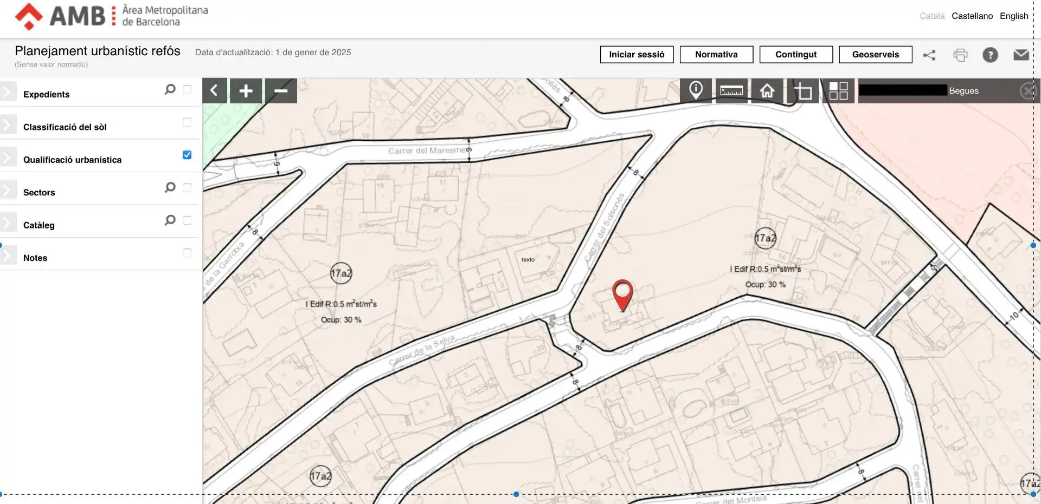Switch language to English
The width and height of the screenshot is (1041, 504).
click(1014, 16)
